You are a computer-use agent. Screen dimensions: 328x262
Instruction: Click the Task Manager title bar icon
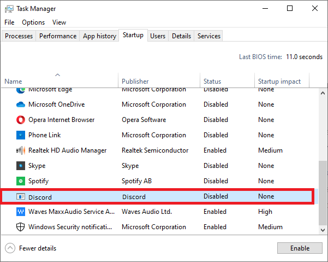[x=9, y=9]
